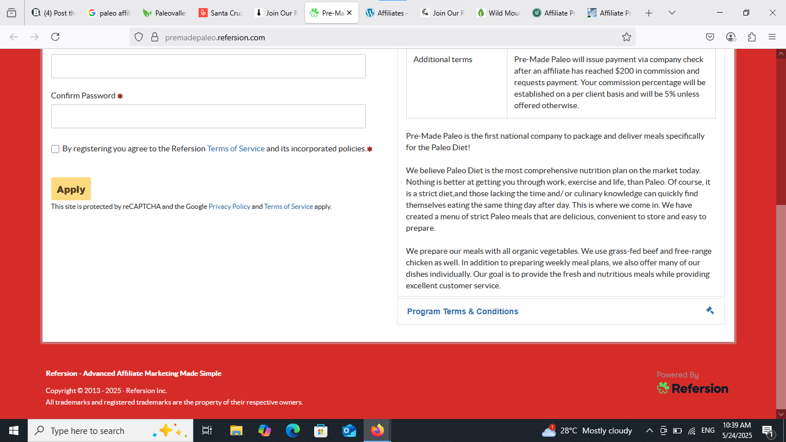Launch File Explorer from the taskbar
The height and width of the screenshot is (442, 786).
pos(236,430)
